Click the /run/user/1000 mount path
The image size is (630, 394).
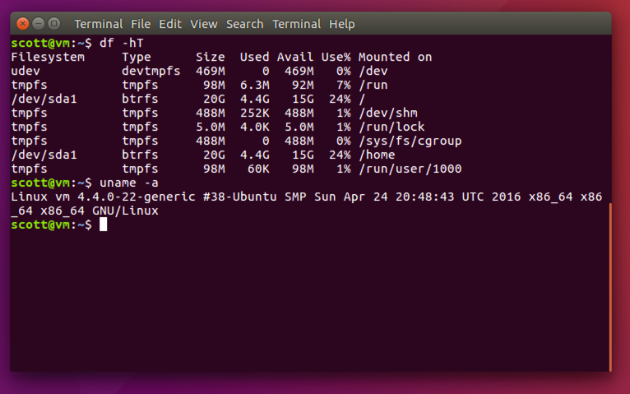[x=410, y=169]
